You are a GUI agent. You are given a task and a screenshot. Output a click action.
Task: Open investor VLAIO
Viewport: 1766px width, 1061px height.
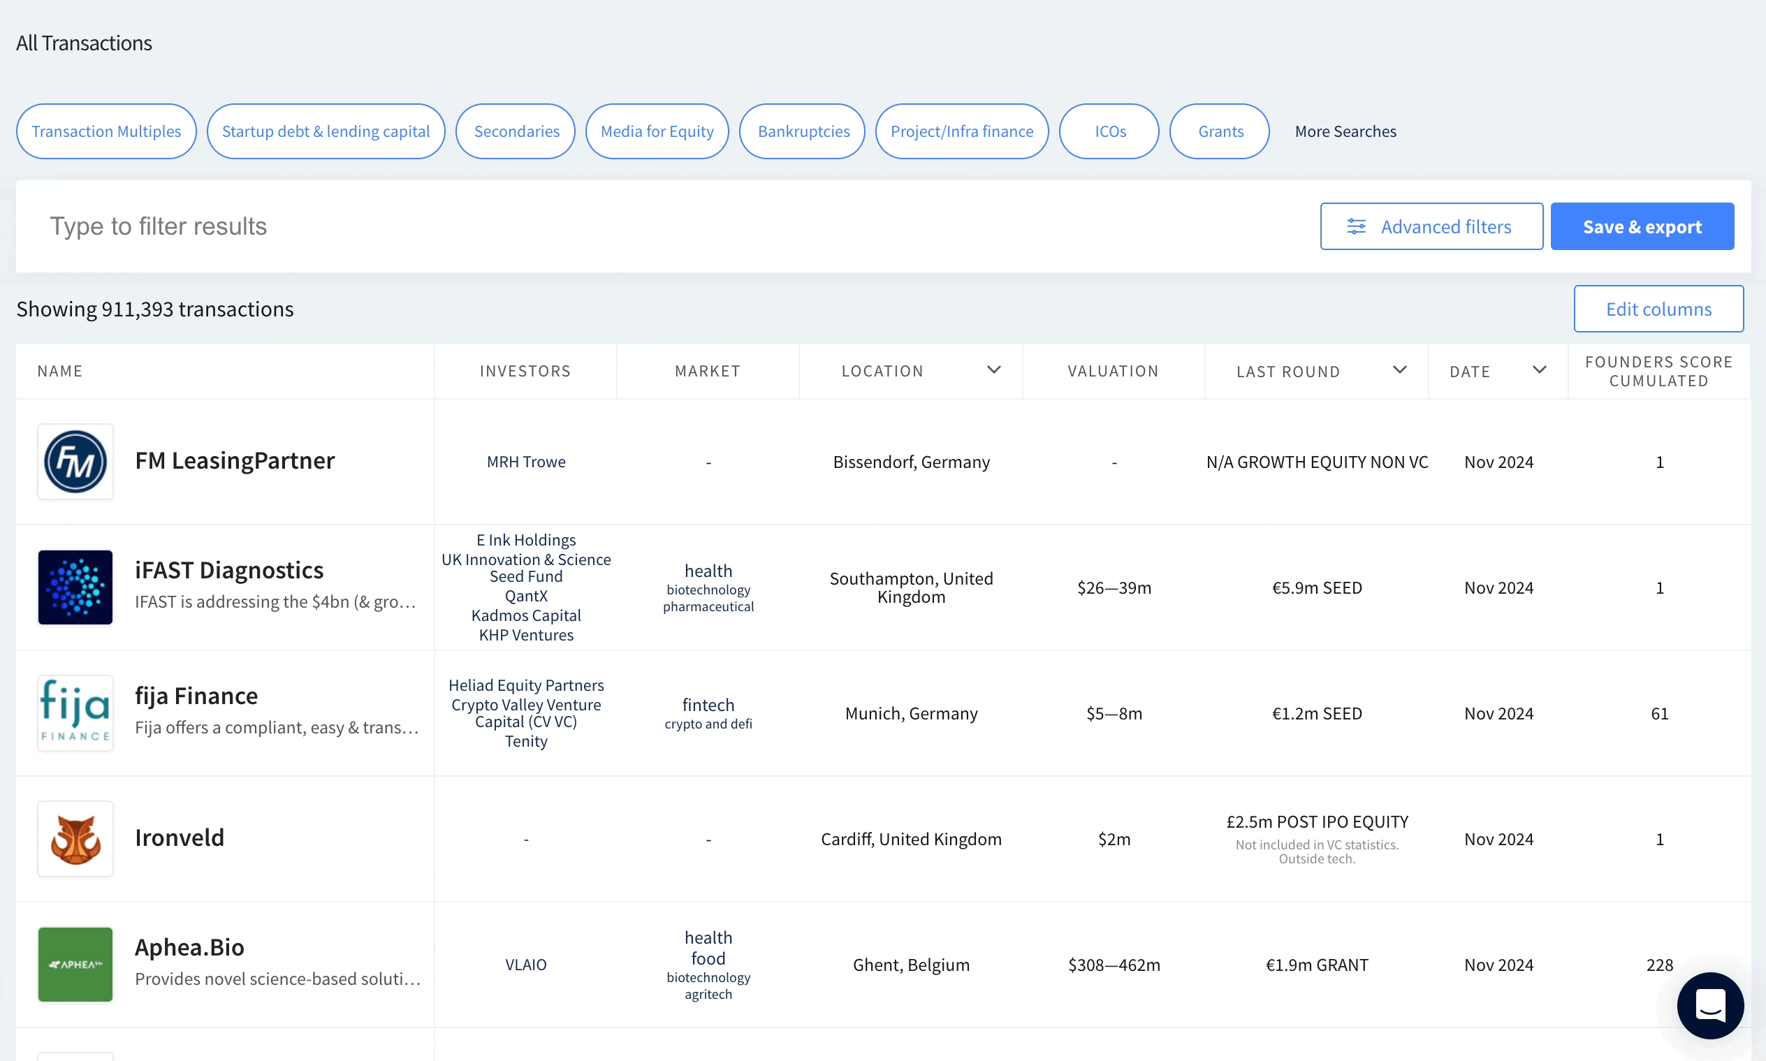(x=526, y=965)
